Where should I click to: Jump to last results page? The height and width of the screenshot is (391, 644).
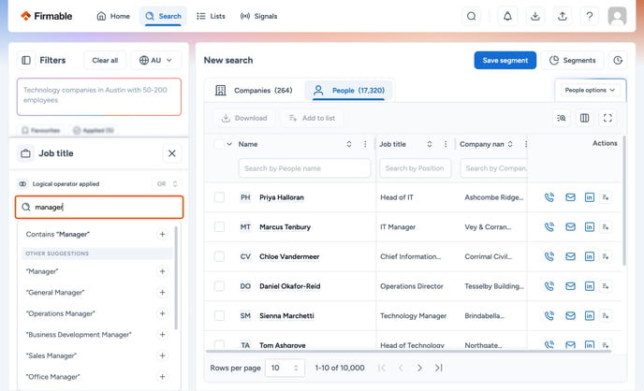point(439,368)
